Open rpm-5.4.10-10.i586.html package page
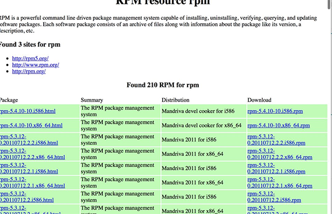This screenshot has height=214, width=332. [x=28, y=111]
